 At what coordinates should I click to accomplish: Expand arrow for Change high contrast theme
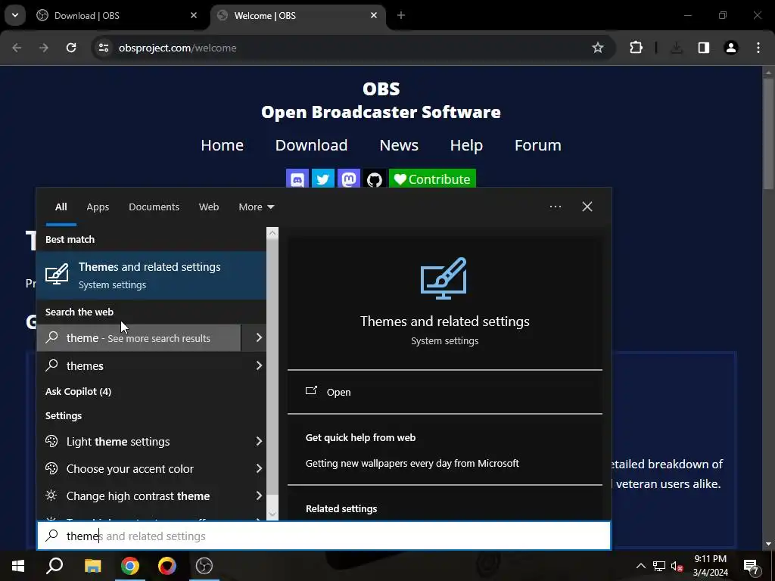(259, 496)
